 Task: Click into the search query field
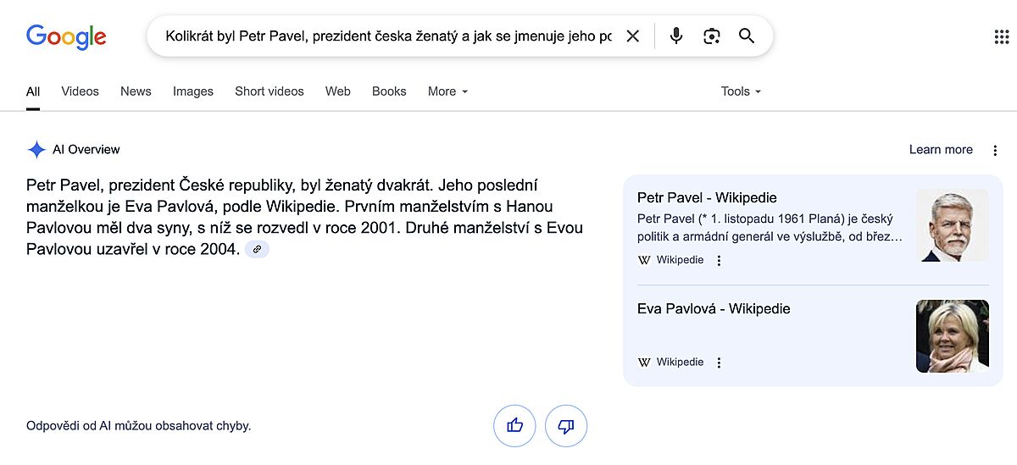click(x=388, y=36)
